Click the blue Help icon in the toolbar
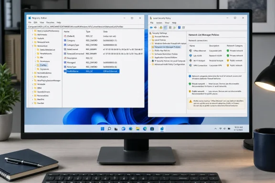The width and height of the screenshot is (275, 183). 179,28
